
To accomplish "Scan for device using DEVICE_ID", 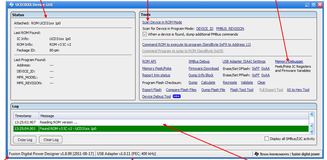I will 205,29.
